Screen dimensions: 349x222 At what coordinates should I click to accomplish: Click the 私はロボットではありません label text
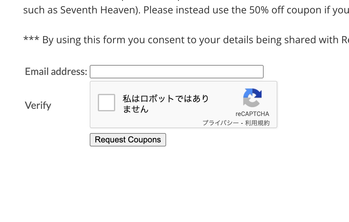click(165, 104)
